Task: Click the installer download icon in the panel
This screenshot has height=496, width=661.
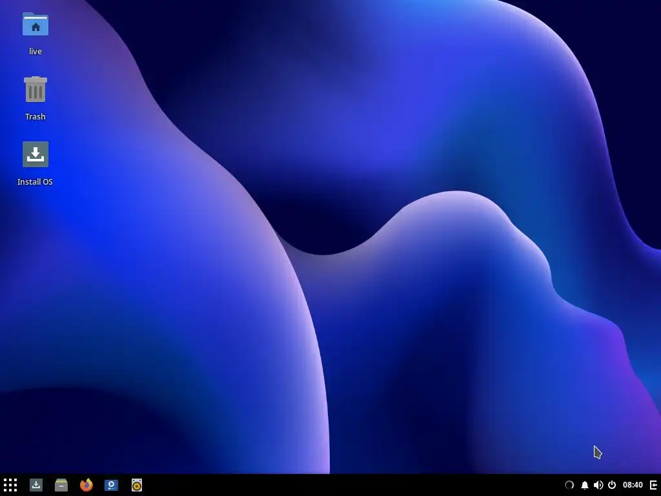Action: pyautogui.click(x=36, y=485)
